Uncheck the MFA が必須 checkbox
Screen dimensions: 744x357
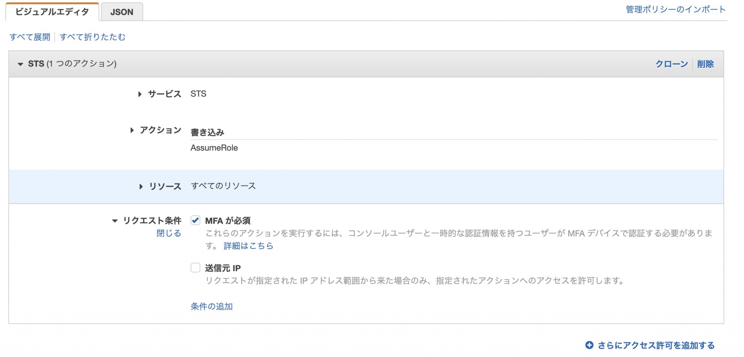coord(195,220)
